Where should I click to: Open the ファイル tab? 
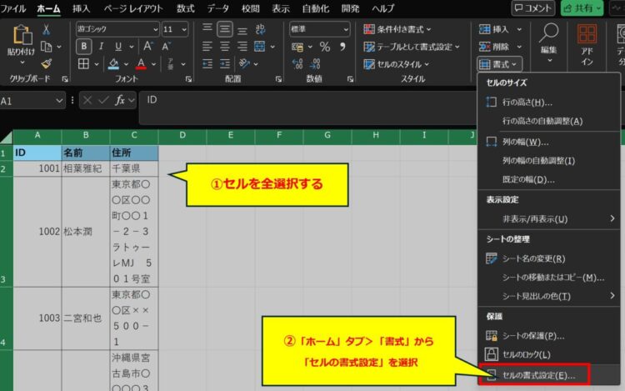[13, 8]
